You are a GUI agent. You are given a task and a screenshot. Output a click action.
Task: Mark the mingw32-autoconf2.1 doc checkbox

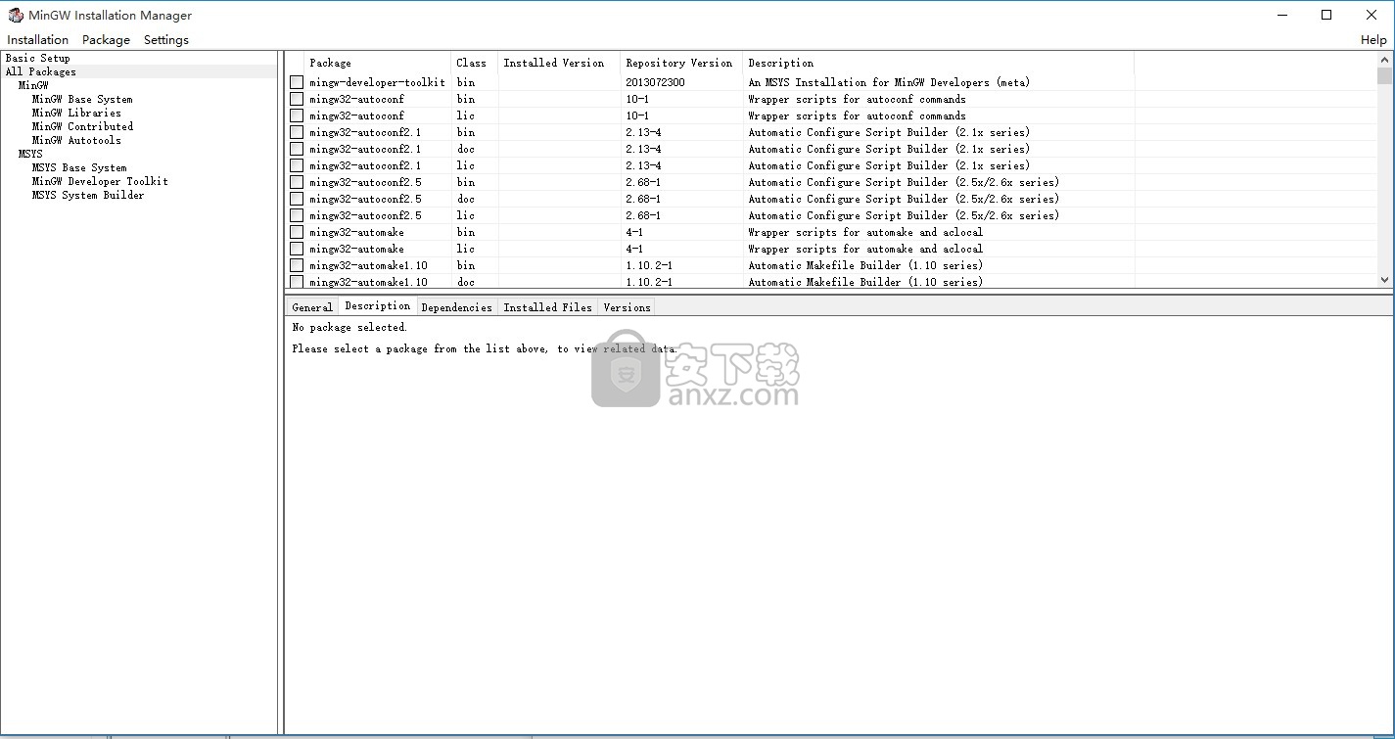click(297, 149)
